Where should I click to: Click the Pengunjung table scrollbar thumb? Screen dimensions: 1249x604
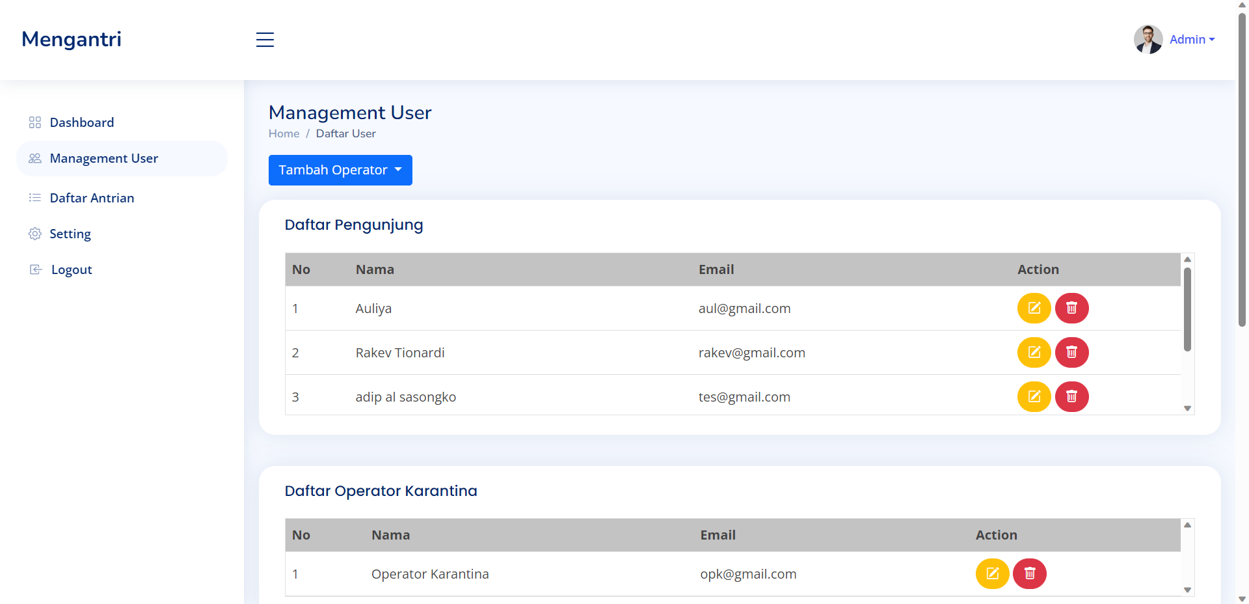(1187, 309)
